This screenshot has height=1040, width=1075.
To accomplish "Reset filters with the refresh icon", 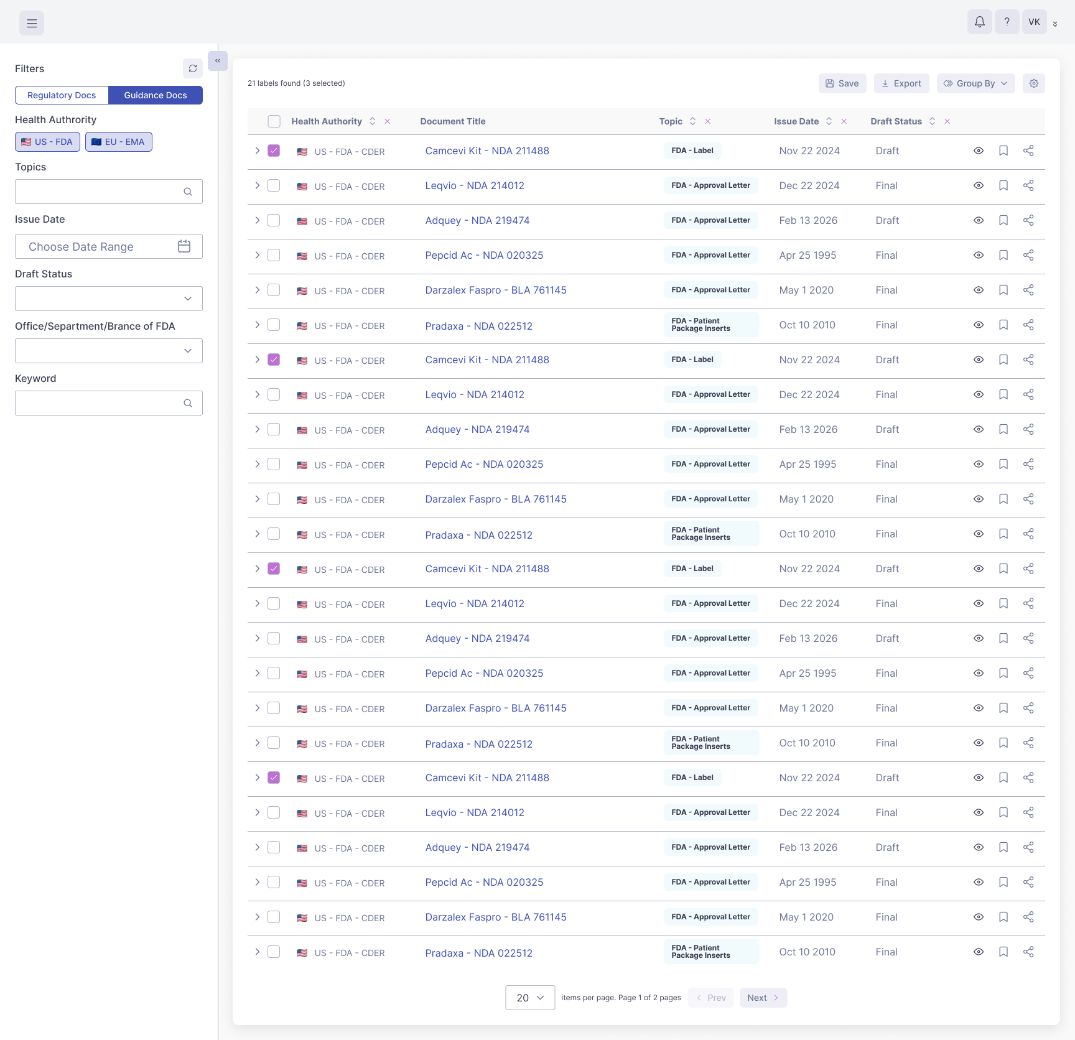I will click(193, 68).
